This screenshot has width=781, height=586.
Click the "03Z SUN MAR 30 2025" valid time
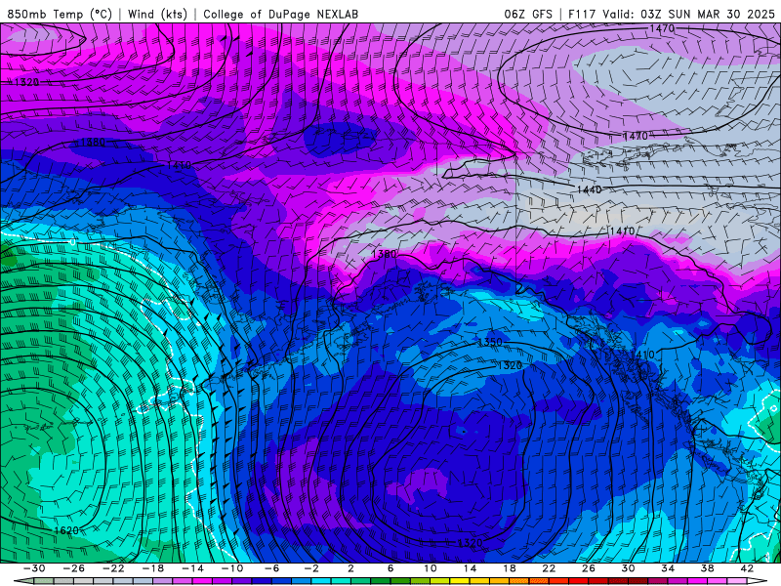tap(707, 14)
